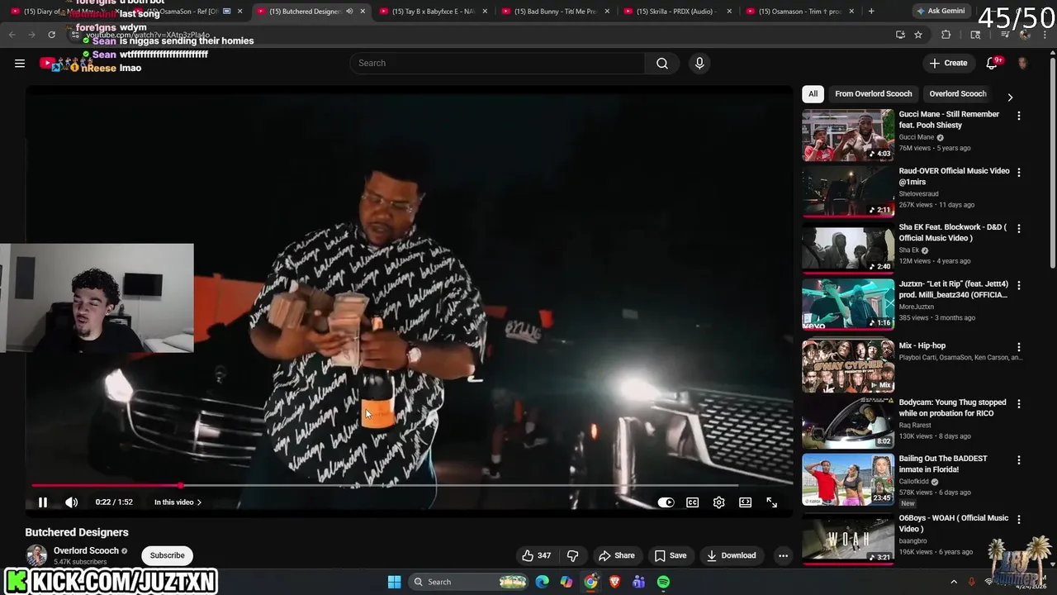
Task: Open options for Sha EK D&D video
Action: (1018, 229)
